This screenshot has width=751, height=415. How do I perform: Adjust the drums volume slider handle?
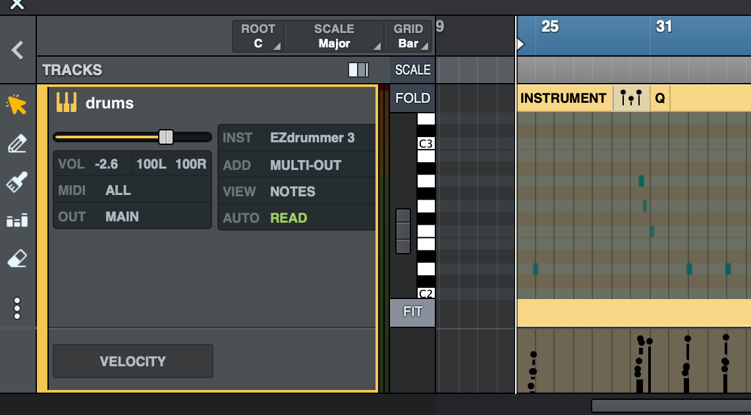coord(166,137)
